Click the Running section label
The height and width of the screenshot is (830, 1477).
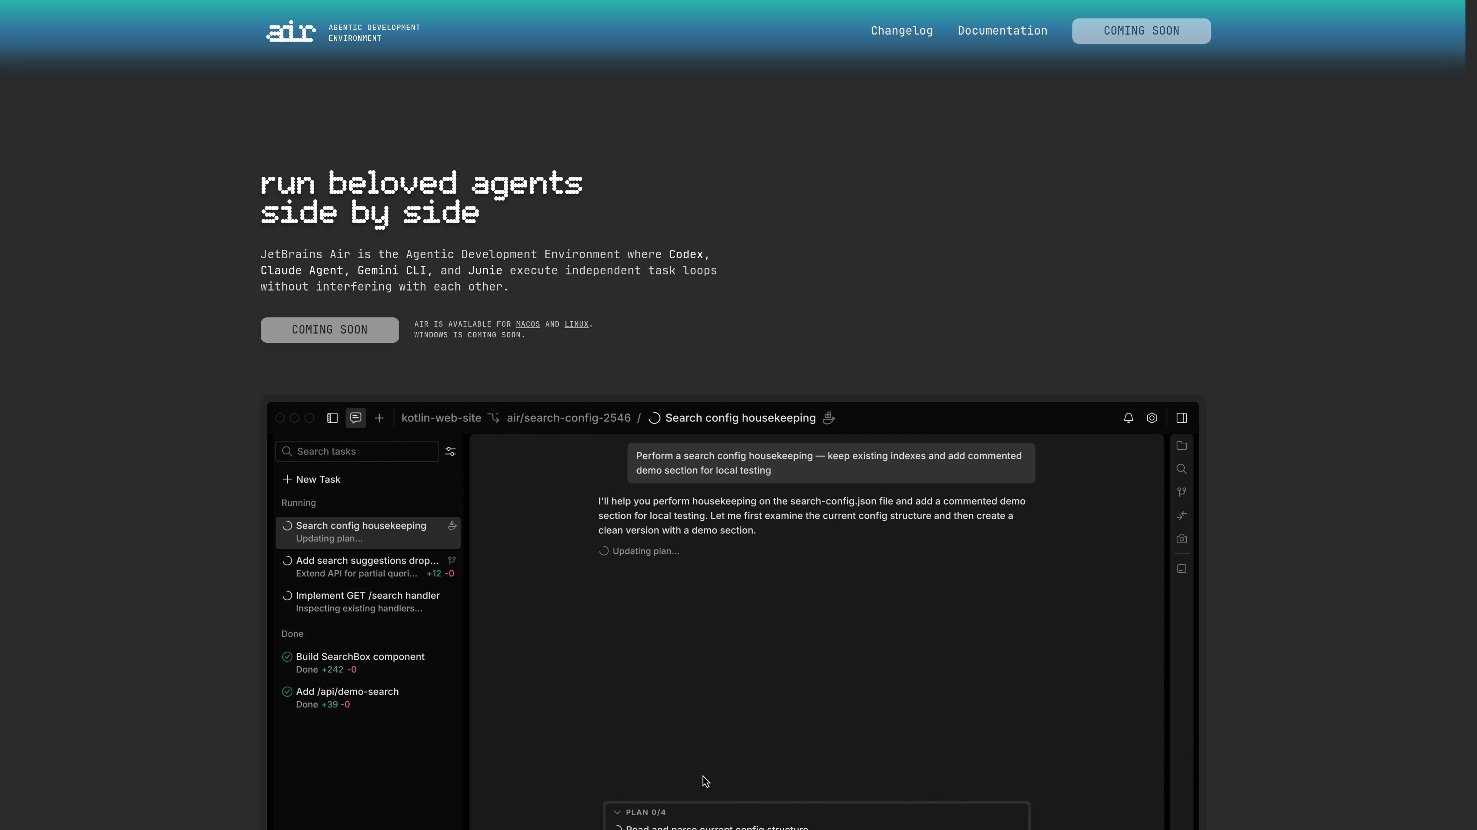coord(298,503)
